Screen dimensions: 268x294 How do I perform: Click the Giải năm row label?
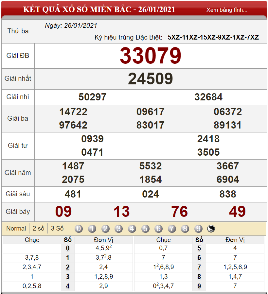[x=18, y=173]
